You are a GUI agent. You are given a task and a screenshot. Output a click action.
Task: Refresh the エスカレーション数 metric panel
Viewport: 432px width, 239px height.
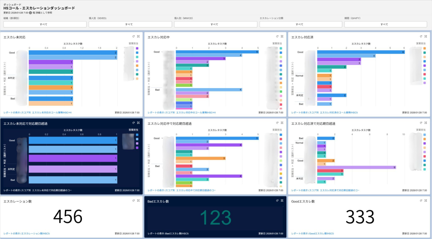(133, 201)
